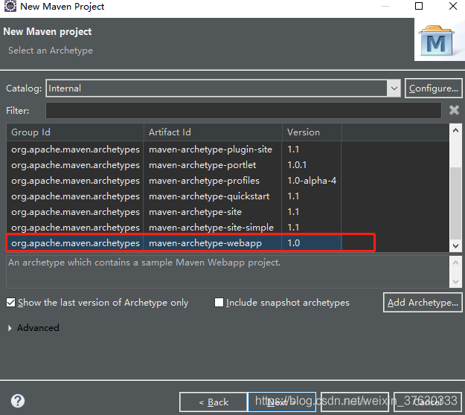465x415 pixels.
Task: Cancel the New Maven Project dialog
Action: click(427, 402)
